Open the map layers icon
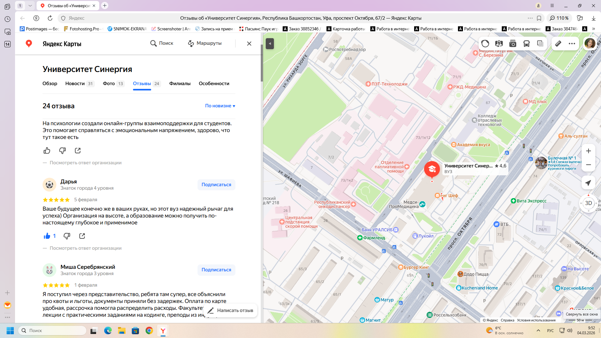The width and height of the screenshot is (601, 338). click(x=540, y=44)
